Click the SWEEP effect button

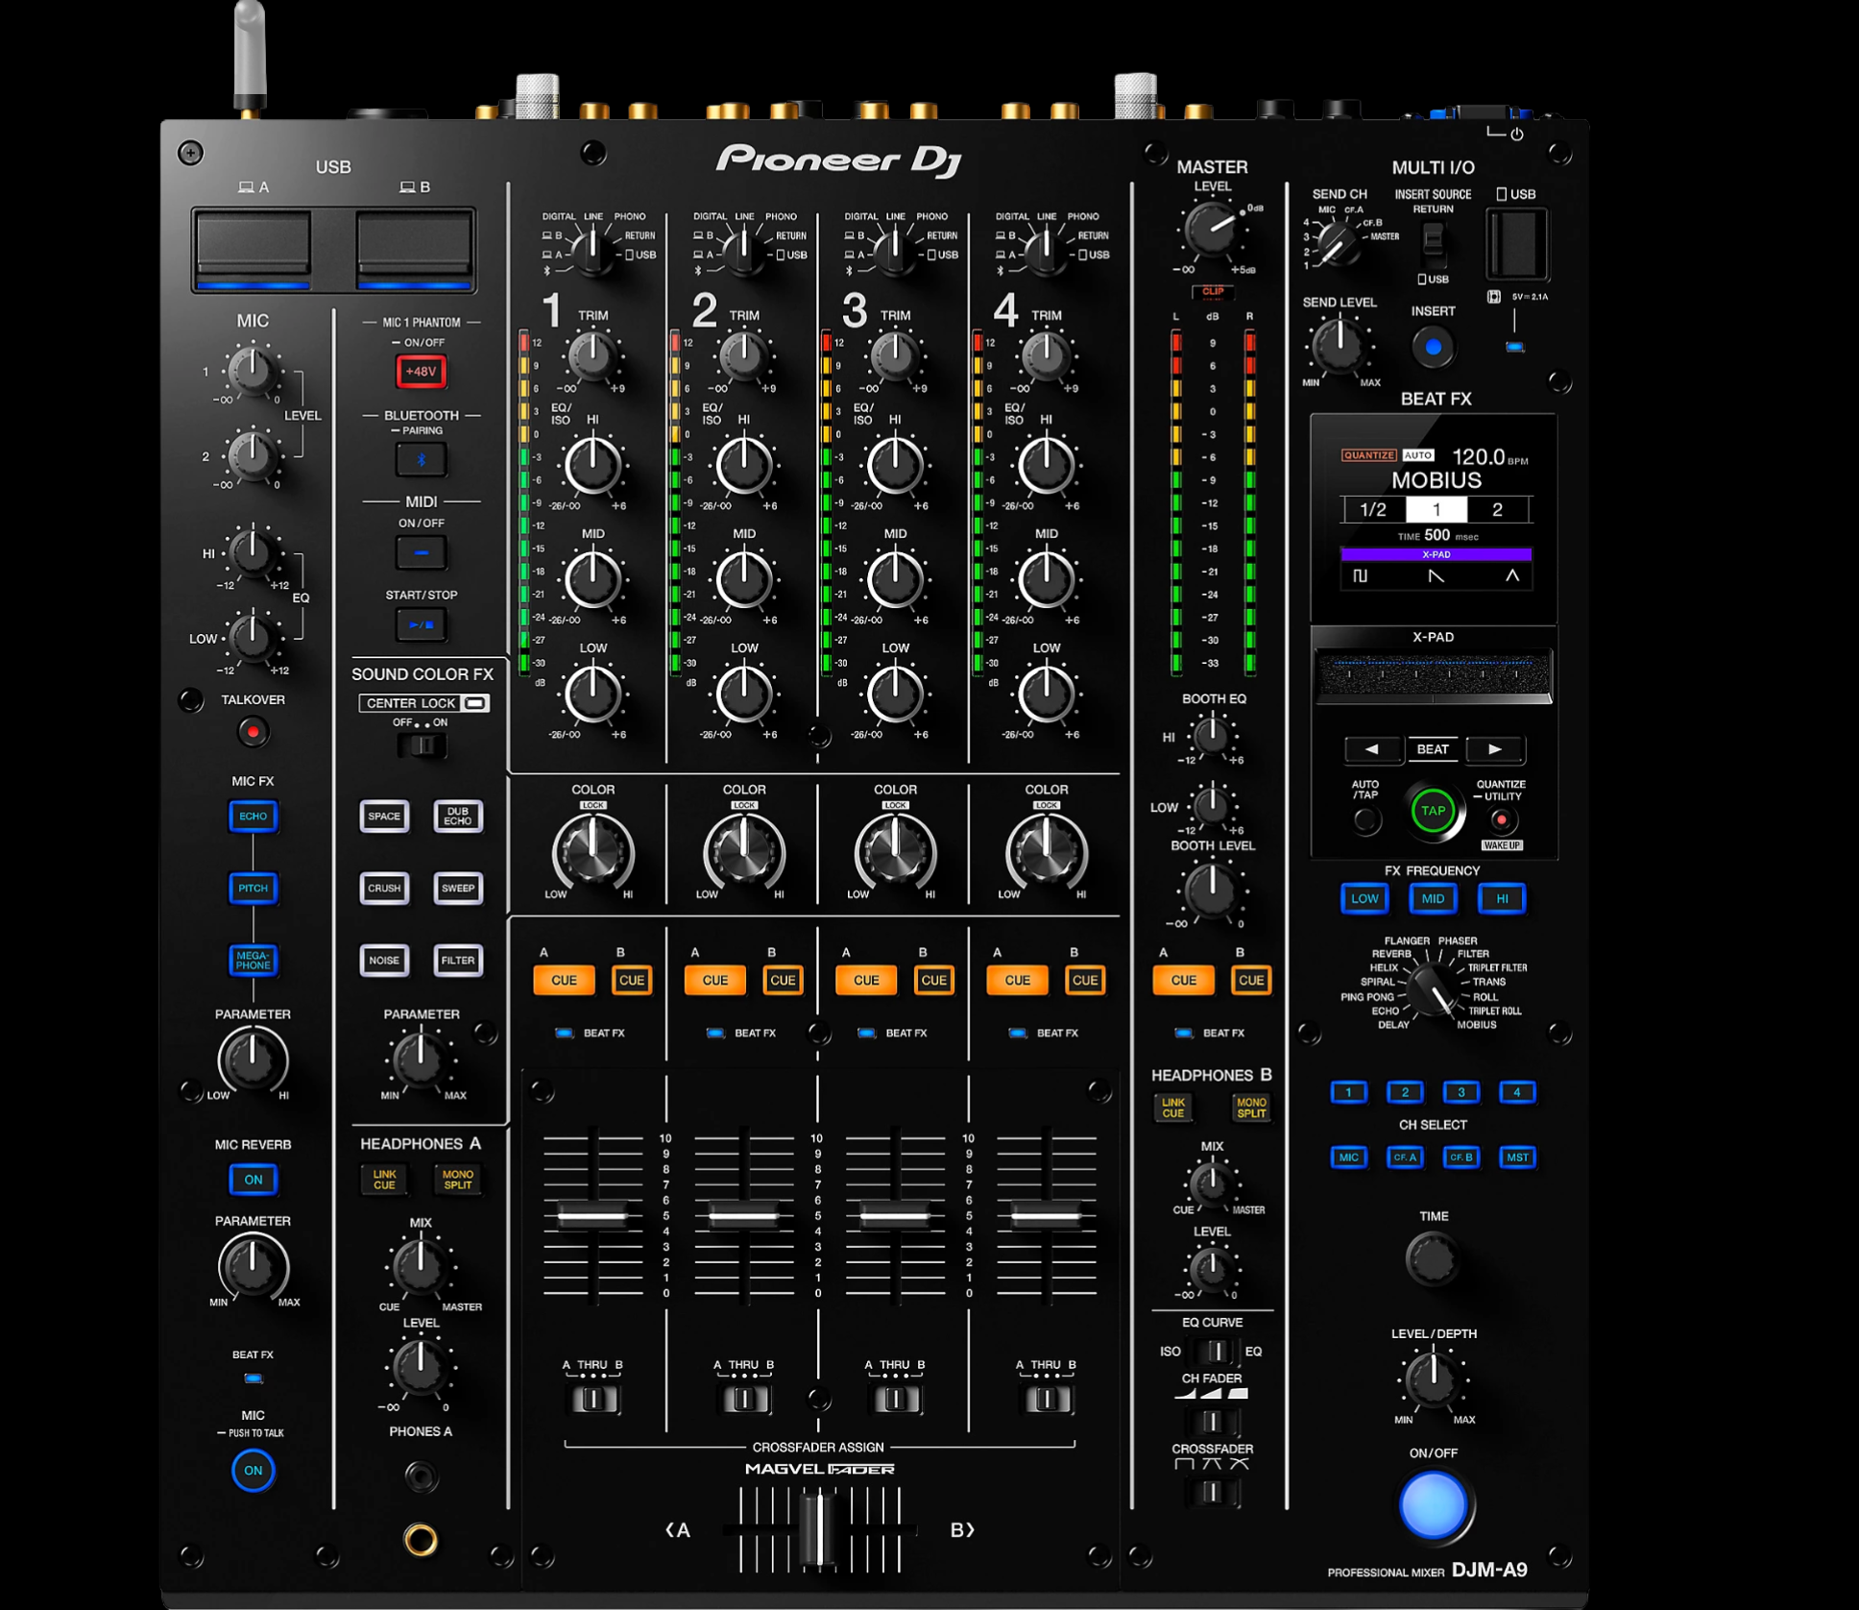pyautogui.click(x=457, y=889)
